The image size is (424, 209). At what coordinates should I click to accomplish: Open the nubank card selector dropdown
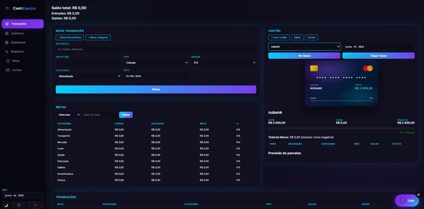point(304,47)
